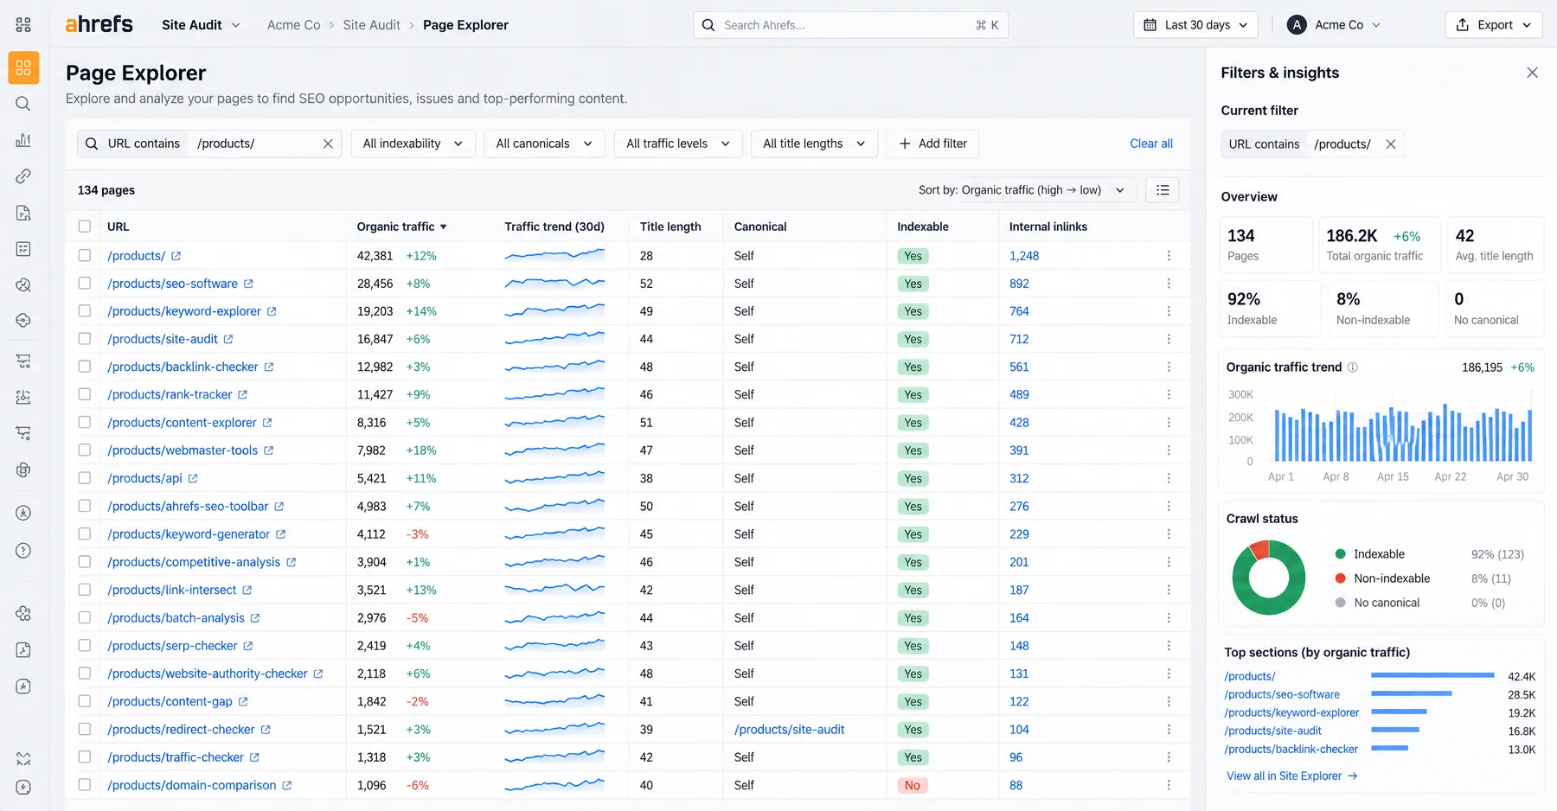This screenshot has height=811, width=1557.
Task: Remove the current filter chip in Filters panel
Action: coord(1390,144)
